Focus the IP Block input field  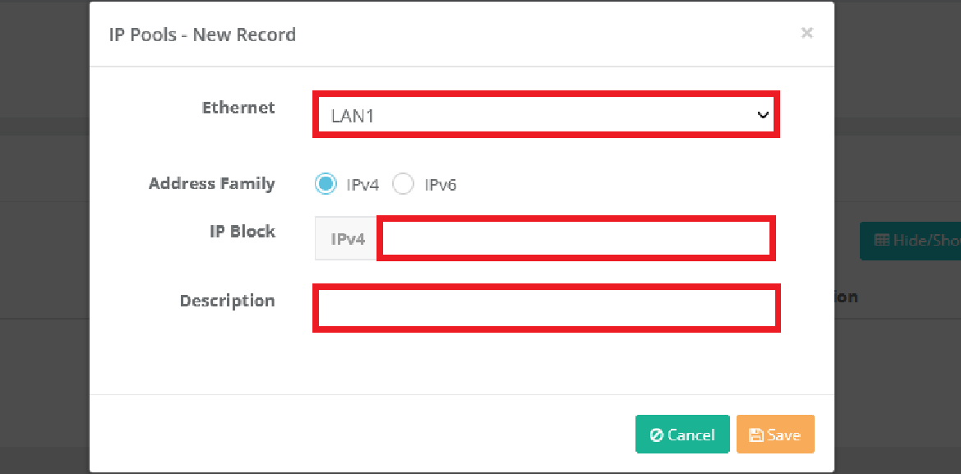click(x=575, y=239)
